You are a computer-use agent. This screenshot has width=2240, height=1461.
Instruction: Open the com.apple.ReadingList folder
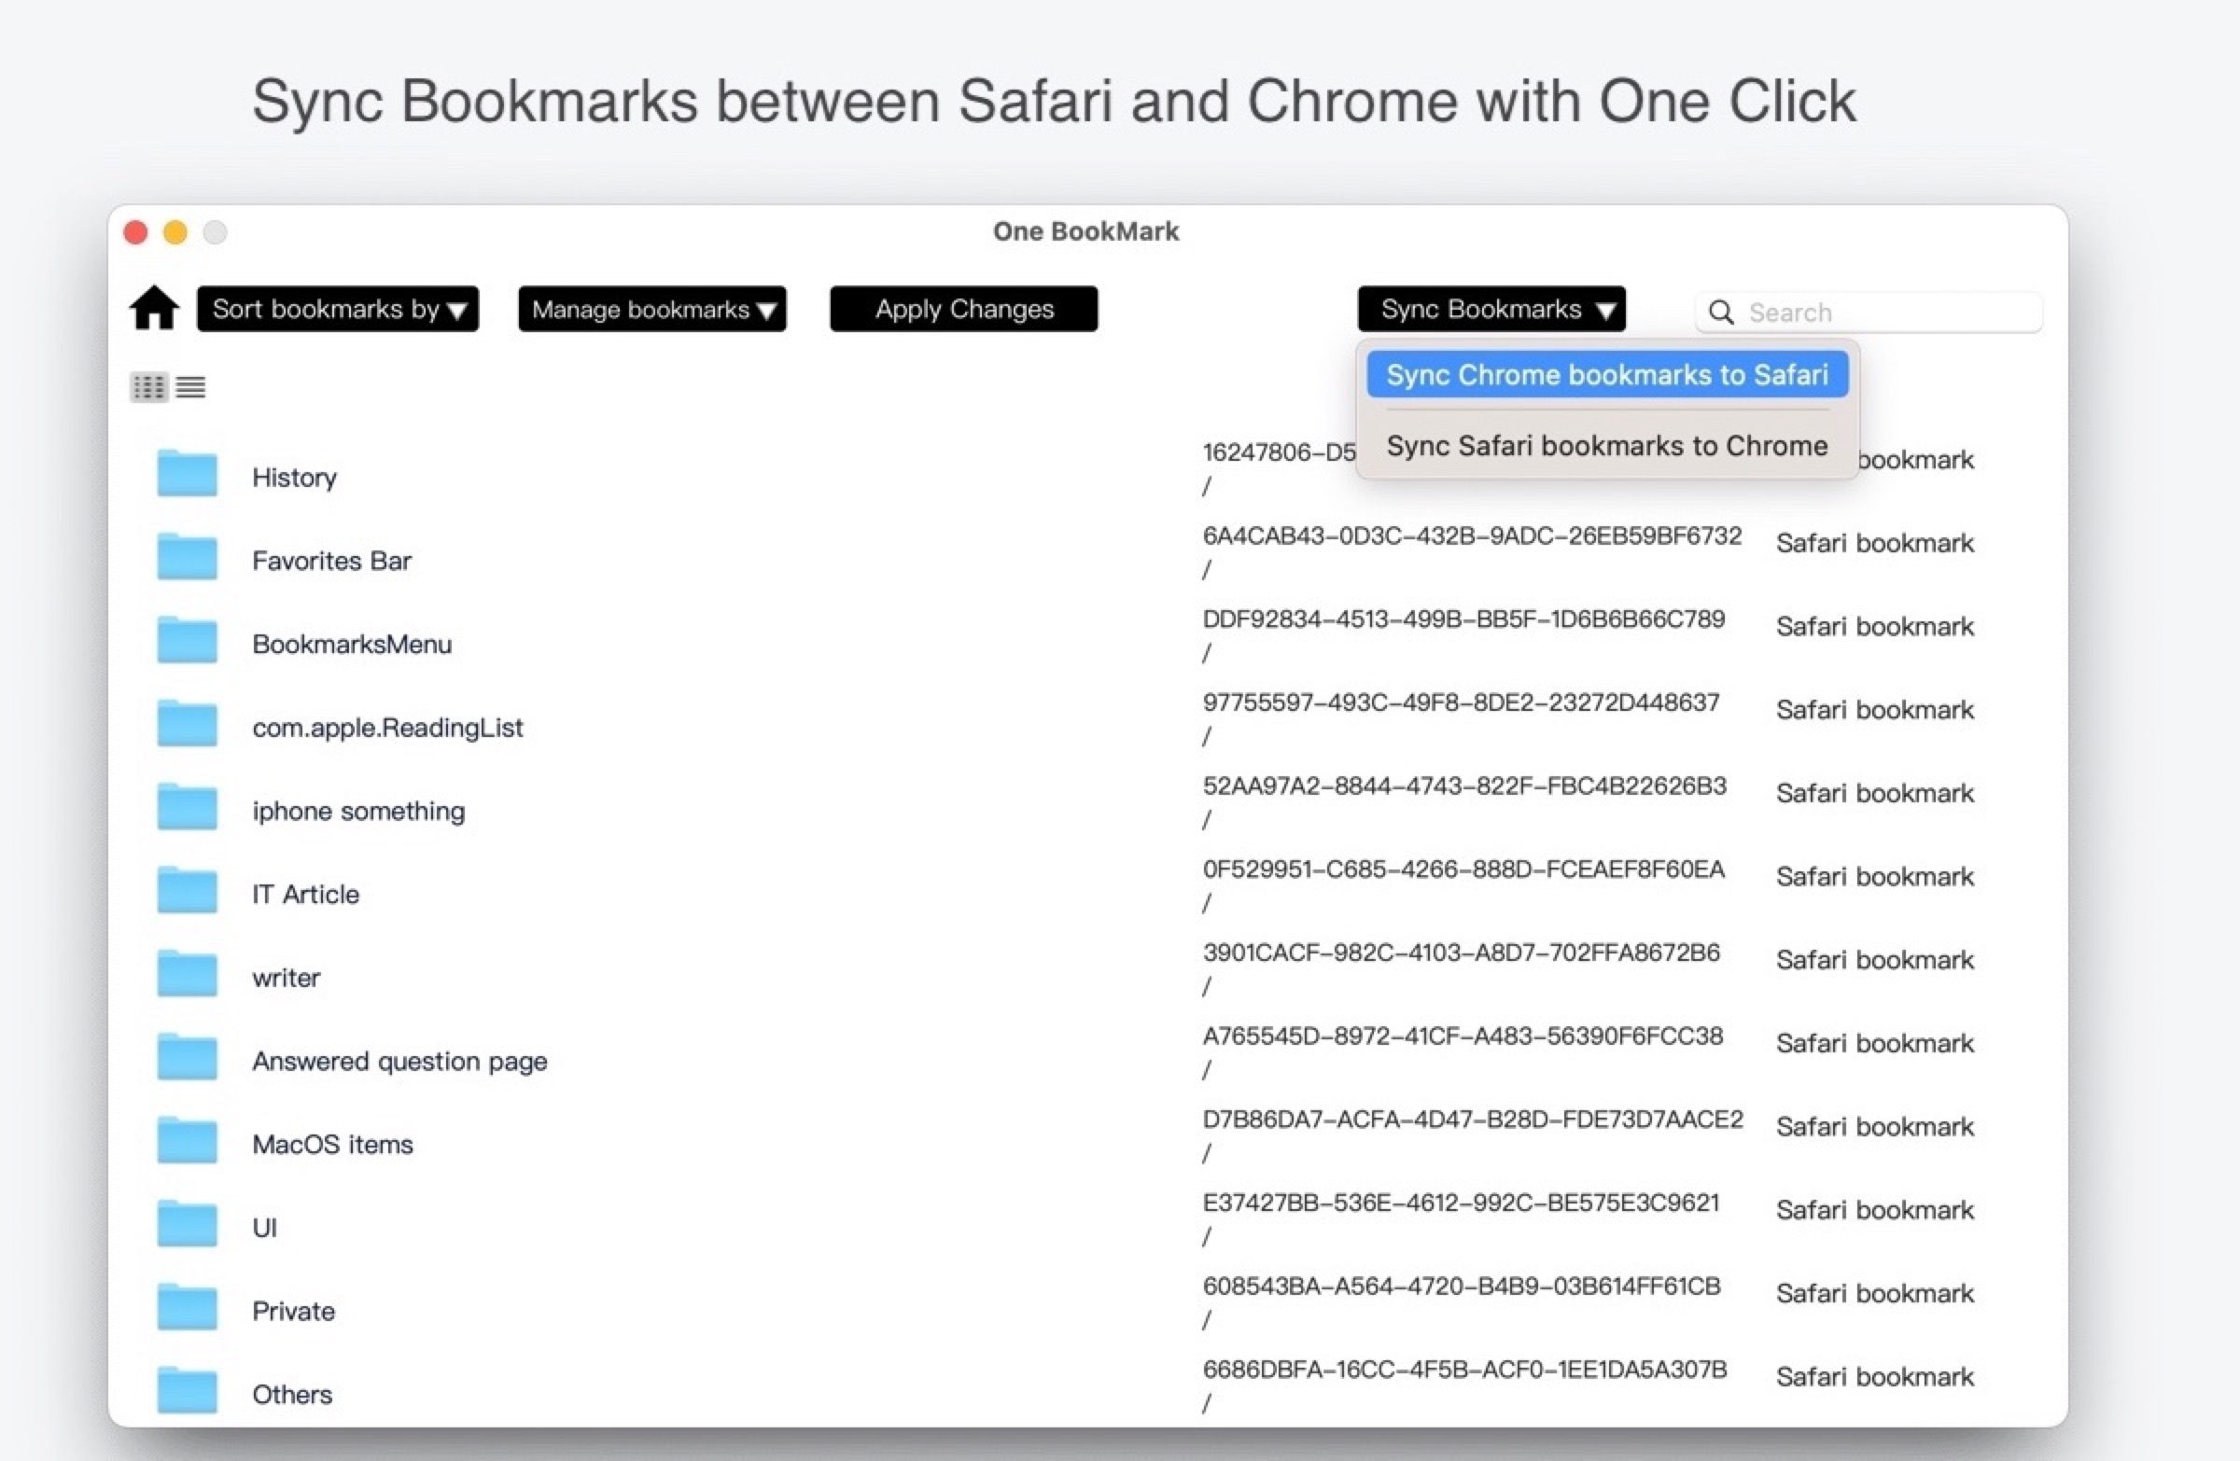pos(386,726)
